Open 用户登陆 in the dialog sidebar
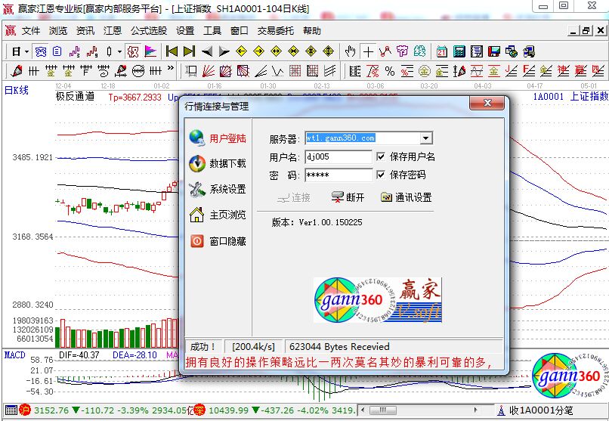609x421 pixels. [227, 138]
